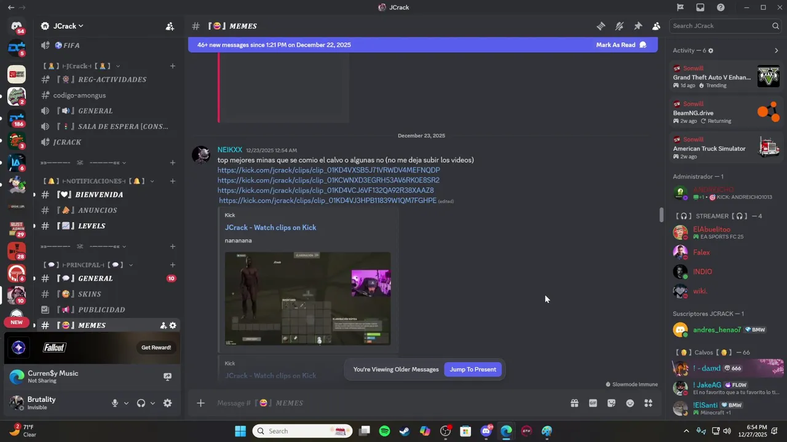Open the Discord help question icon

coord(721,7)
